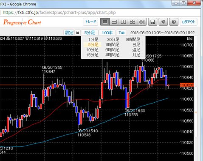Choose 1時間足 in the timeframe menu
This screenshot has height=161, width=203.
112,45
